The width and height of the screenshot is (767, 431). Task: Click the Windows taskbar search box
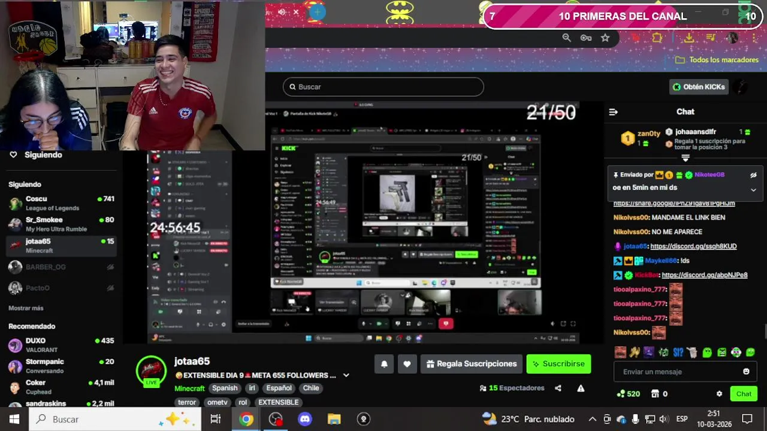pyautogui.click(x=116, y=419)
